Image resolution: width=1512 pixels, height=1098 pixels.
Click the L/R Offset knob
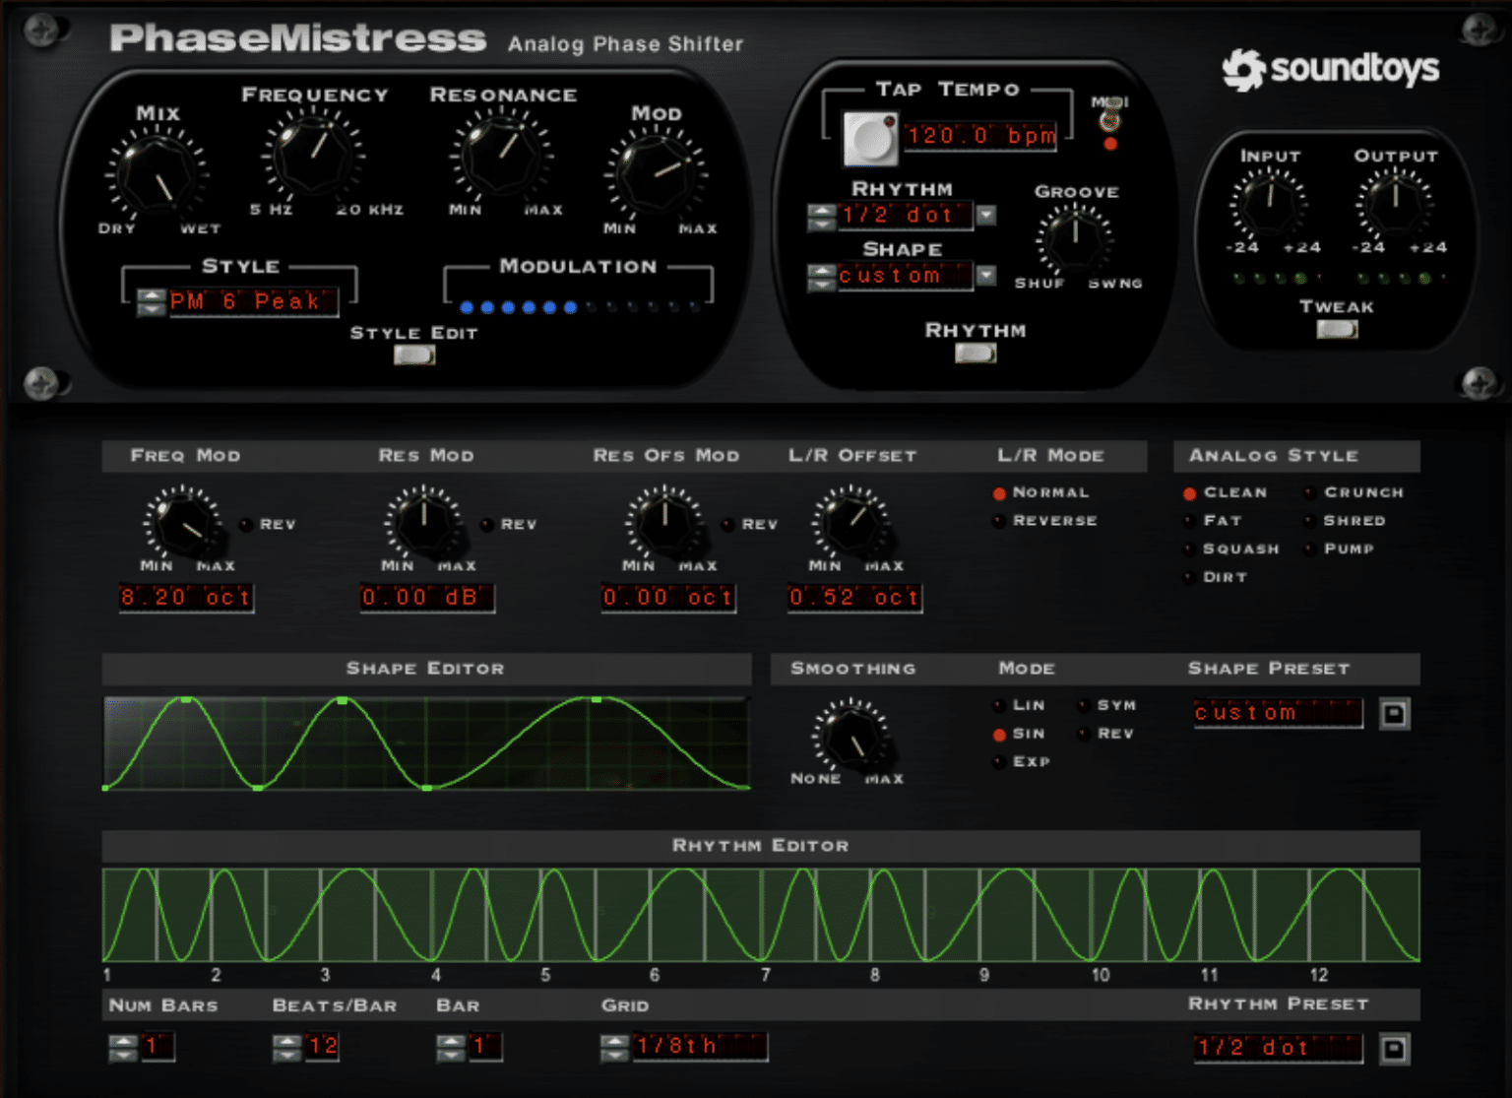point(851,522)
